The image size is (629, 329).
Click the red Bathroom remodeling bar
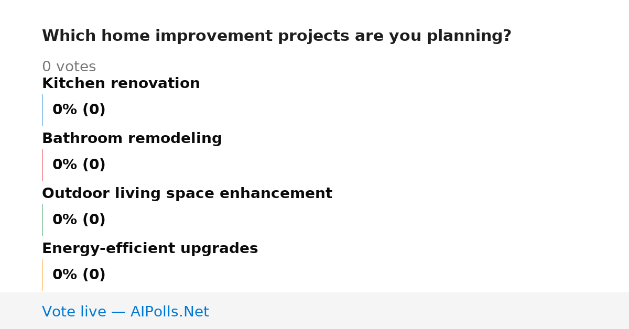coord(42,165)
